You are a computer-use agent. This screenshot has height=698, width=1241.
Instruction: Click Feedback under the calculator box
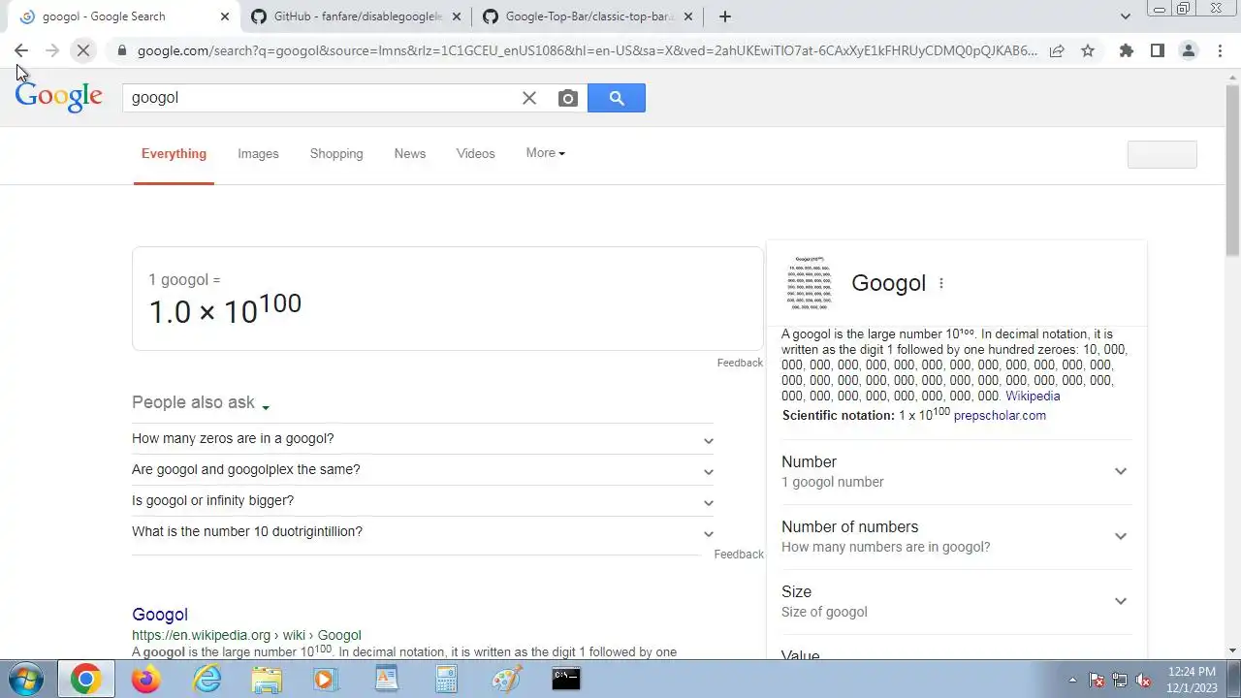coord(740,363)
